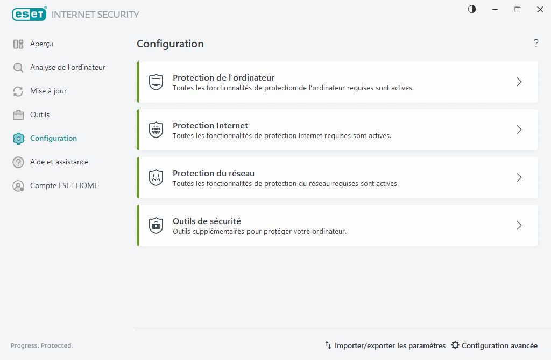
Task: Open the Aperçu sidebar icon
Action: point(18,44)
